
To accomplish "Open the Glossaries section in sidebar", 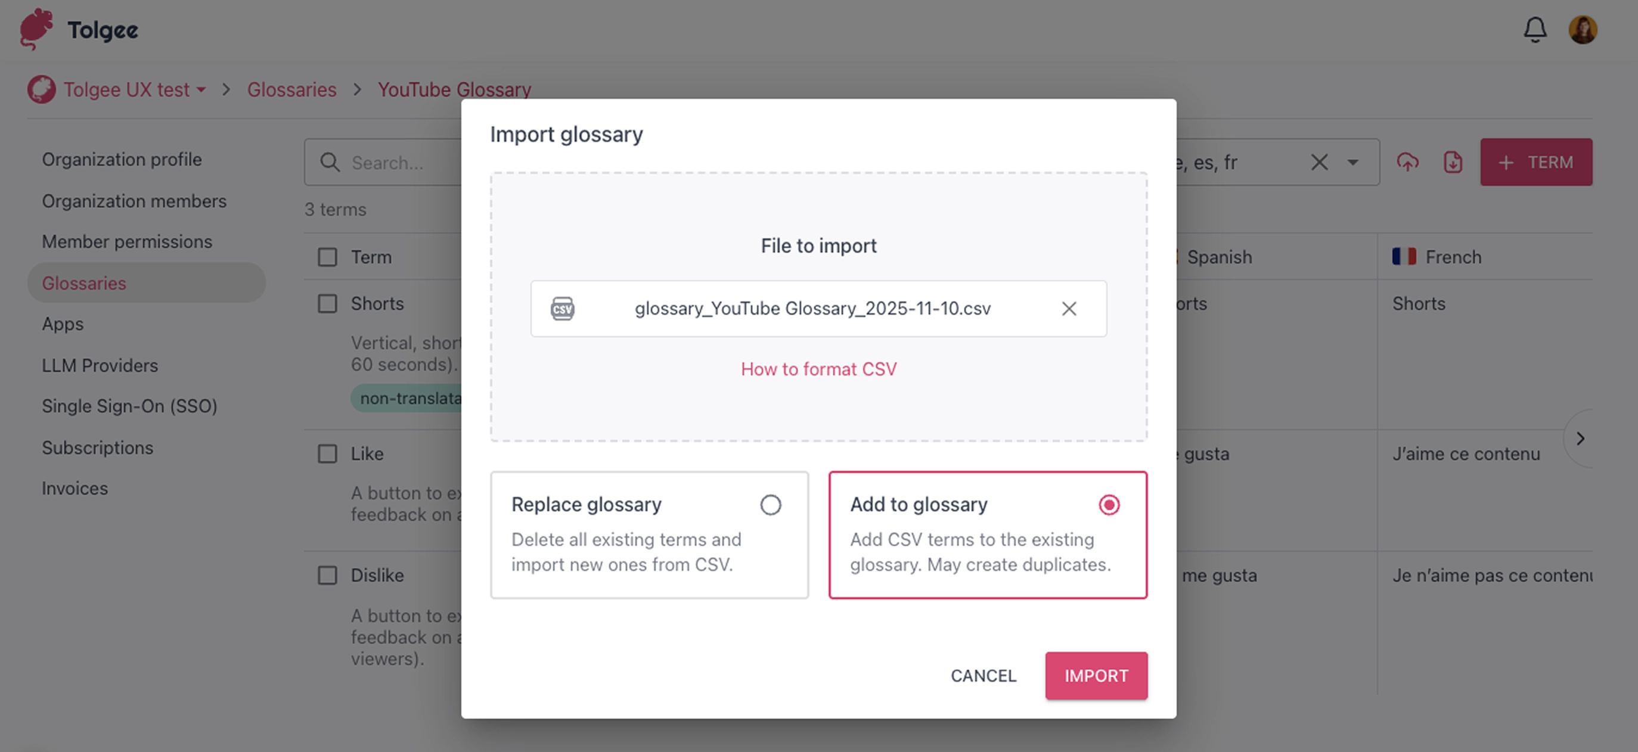I will [x=84, y=283].
